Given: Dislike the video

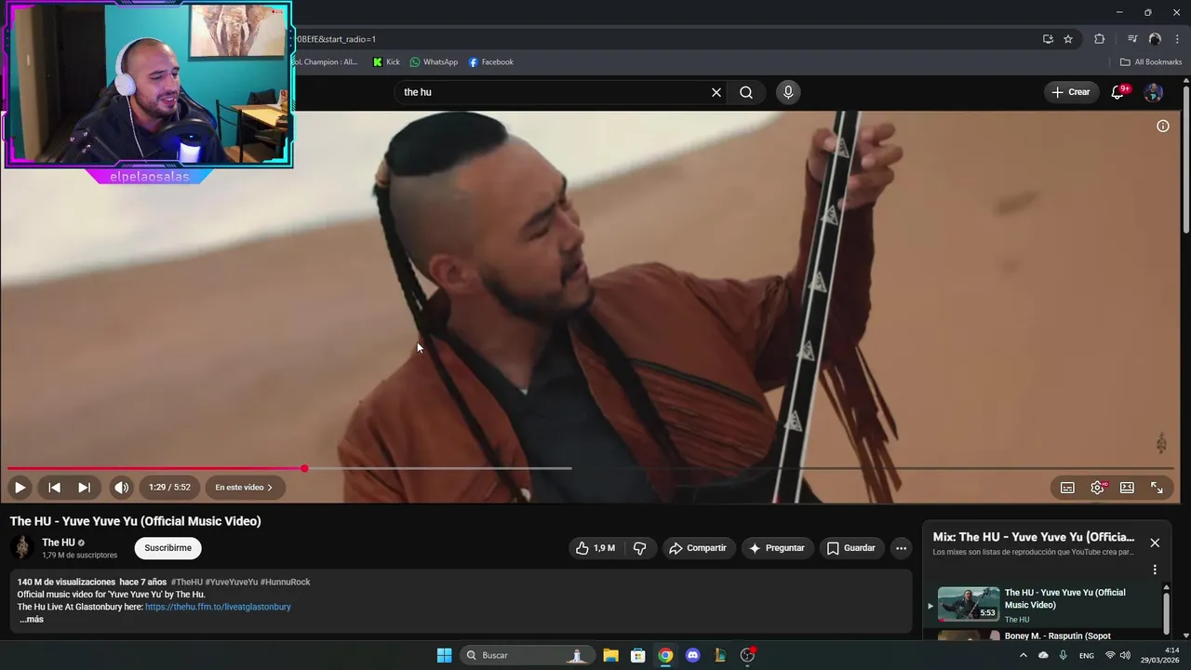Looking at the screenshot, I should [640, 548].
